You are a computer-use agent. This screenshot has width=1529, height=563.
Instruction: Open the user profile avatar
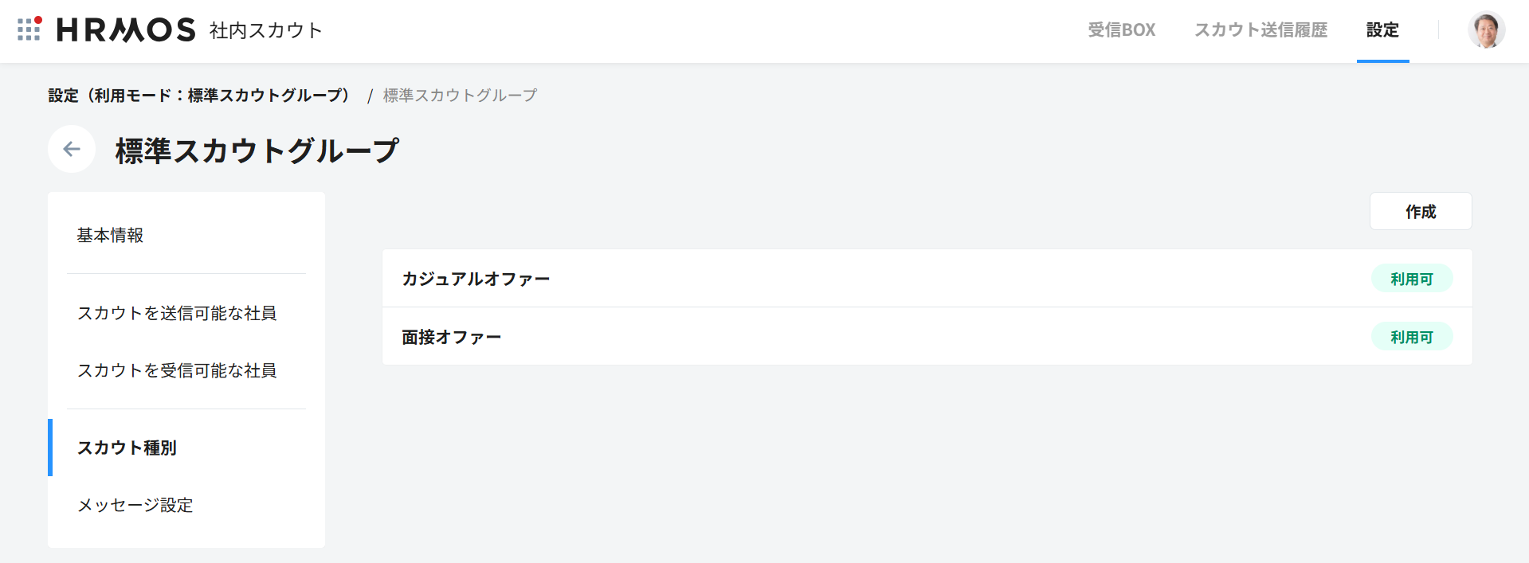(1486, 30)
